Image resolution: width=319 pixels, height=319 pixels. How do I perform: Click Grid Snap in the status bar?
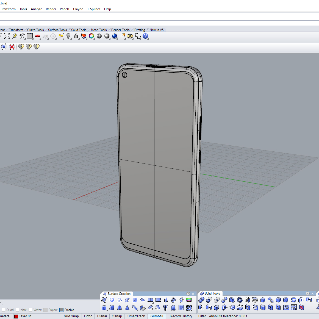coord(71,316)
